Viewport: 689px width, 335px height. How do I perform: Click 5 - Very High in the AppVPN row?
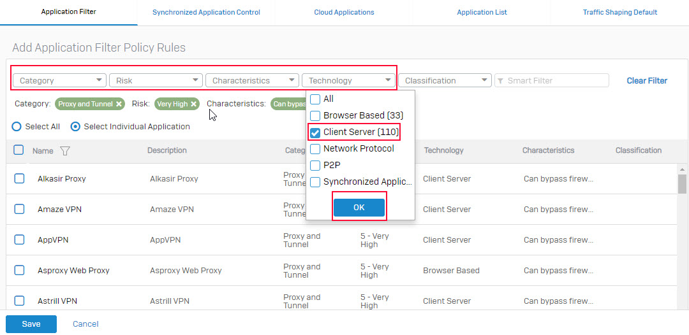[374, 240]
